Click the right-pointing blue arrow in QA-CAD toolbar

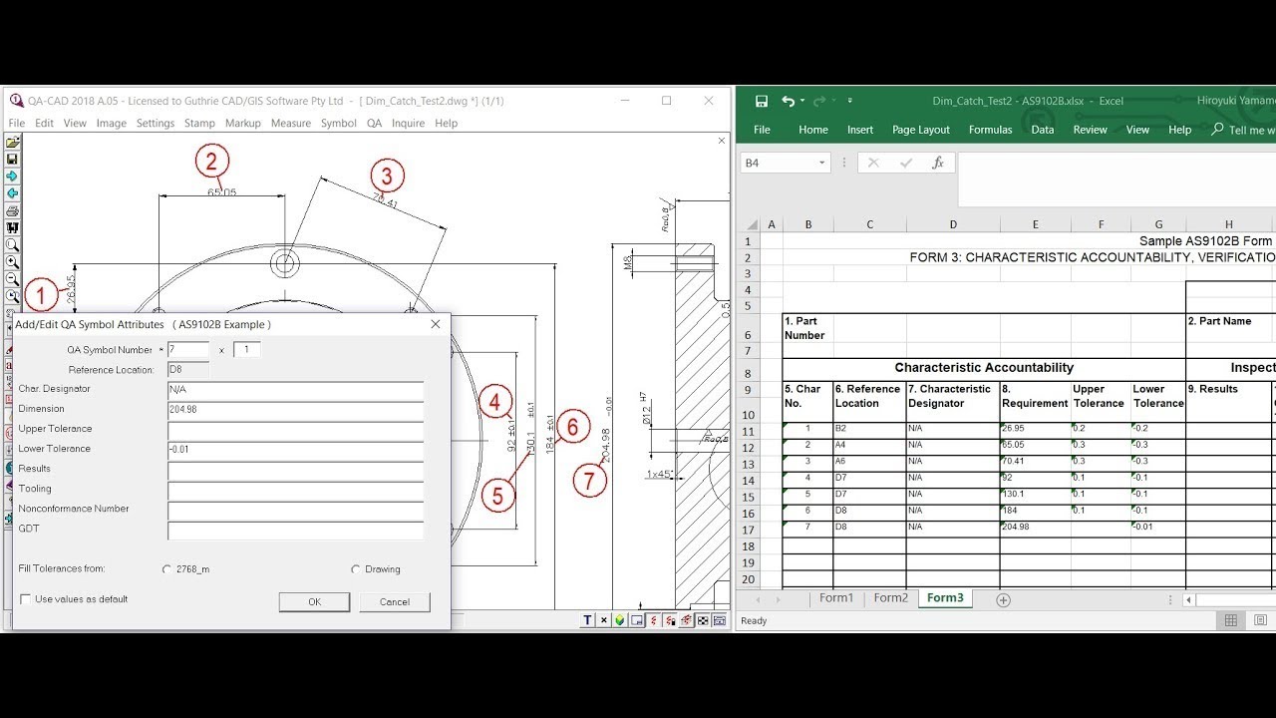13,177
